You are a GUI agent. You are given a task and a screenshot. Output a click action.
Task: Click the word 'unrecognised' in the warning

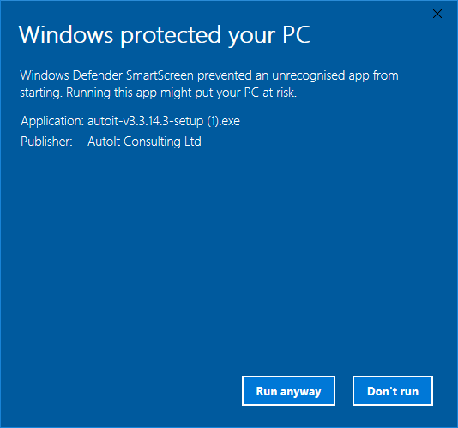pyautogui.click(x=309, y=75)
